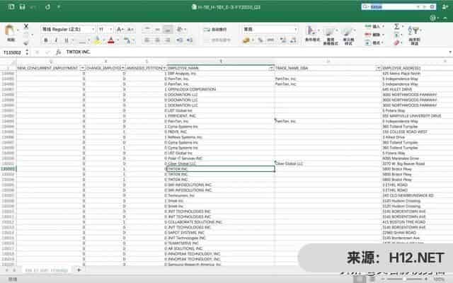Click the search field in title bar
The width and height of the screenshot is (453, 283).
click(398, 6)
